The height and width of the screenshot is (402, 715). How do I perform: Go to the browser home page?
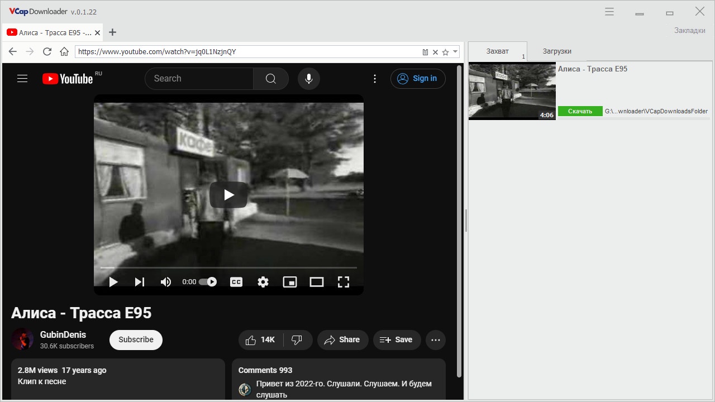point(64,52)
